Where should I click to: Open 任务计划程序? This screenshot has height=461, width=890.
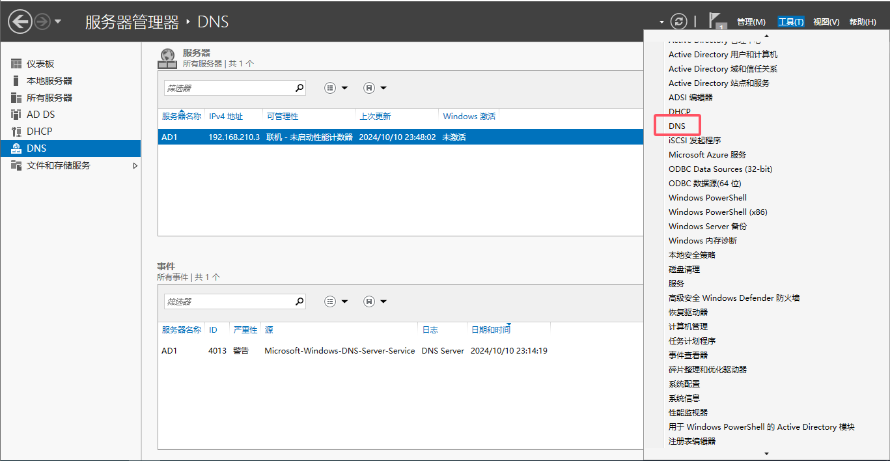click(x=692, y=341)
